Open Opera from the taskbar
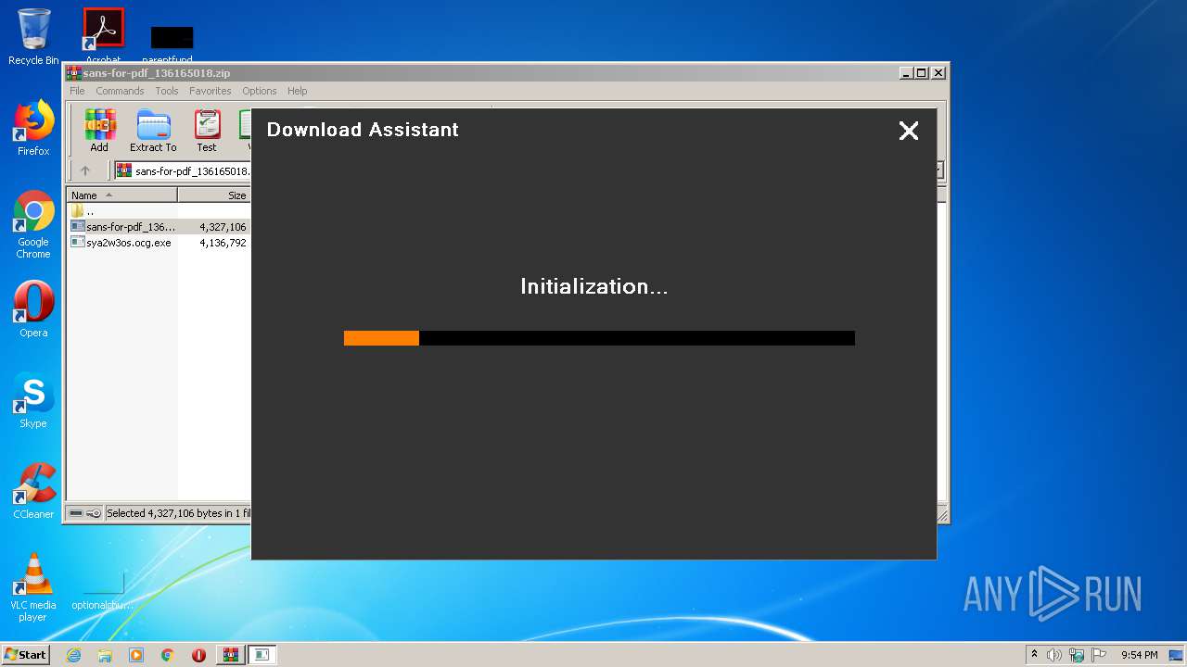 tap(198, 655)
